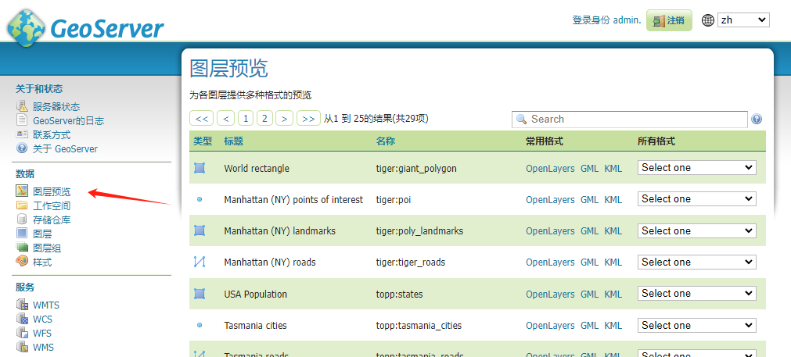Go to page 1 of results
Image resolution: width=791 pixels, height=357 pixels.
(245, 118)
